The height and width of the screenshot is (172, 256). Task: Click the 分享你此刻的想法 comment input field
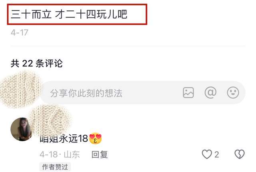click(143, 92)
